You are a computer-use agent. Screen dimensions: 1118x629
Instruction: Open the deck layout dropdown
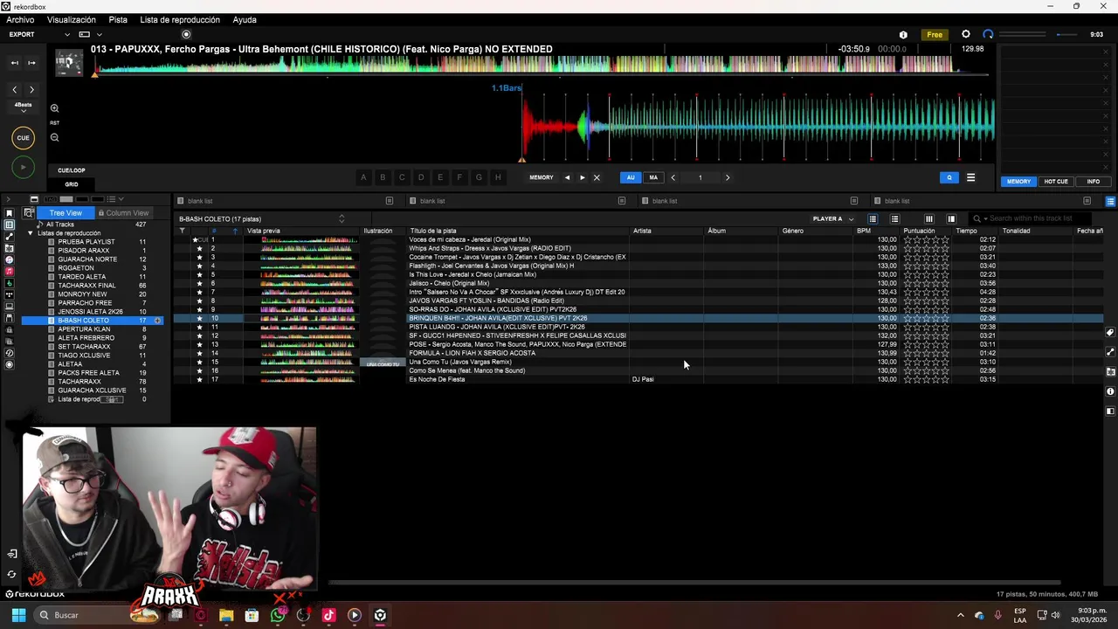point(99,35)
